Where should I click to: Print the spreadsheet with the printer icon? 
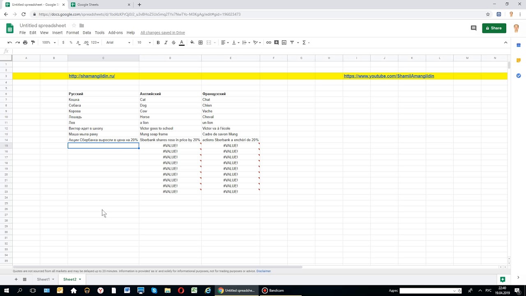point(25,42)
